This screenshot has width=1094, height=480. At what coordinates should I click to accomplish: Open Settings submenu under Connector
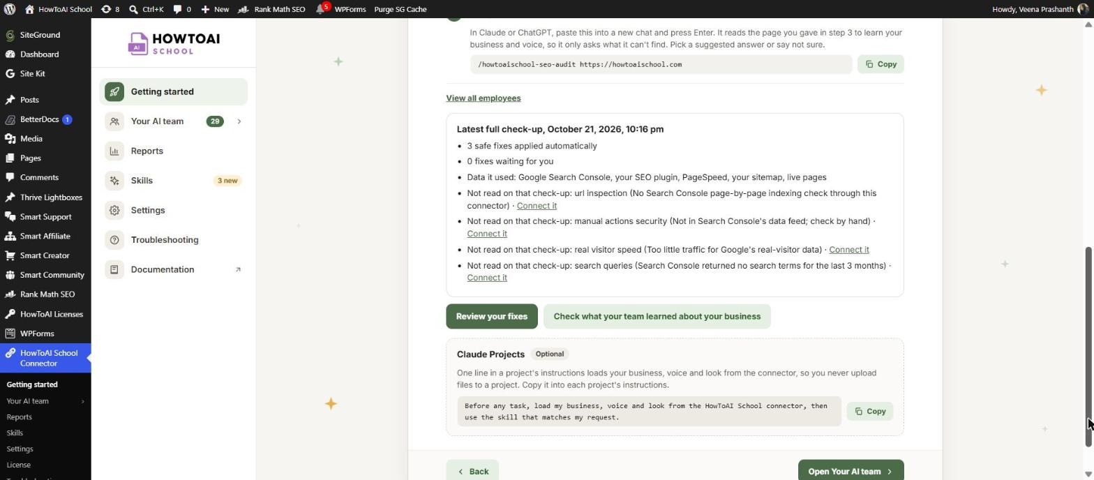(20, 449)
